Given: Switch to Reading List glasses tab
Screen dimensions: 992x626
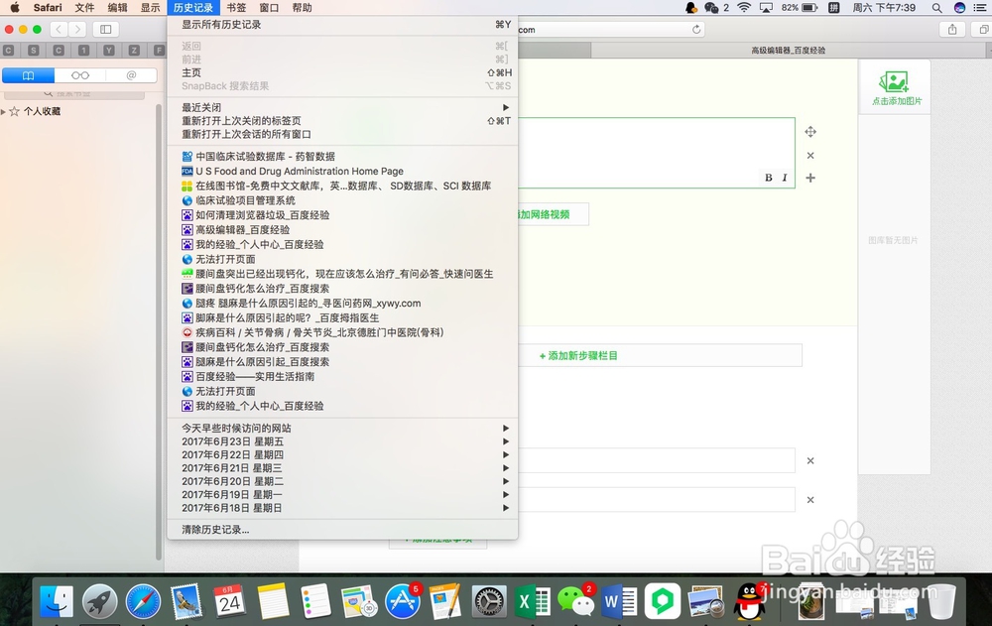Looking at the screenshot, I should pos(80,75).
